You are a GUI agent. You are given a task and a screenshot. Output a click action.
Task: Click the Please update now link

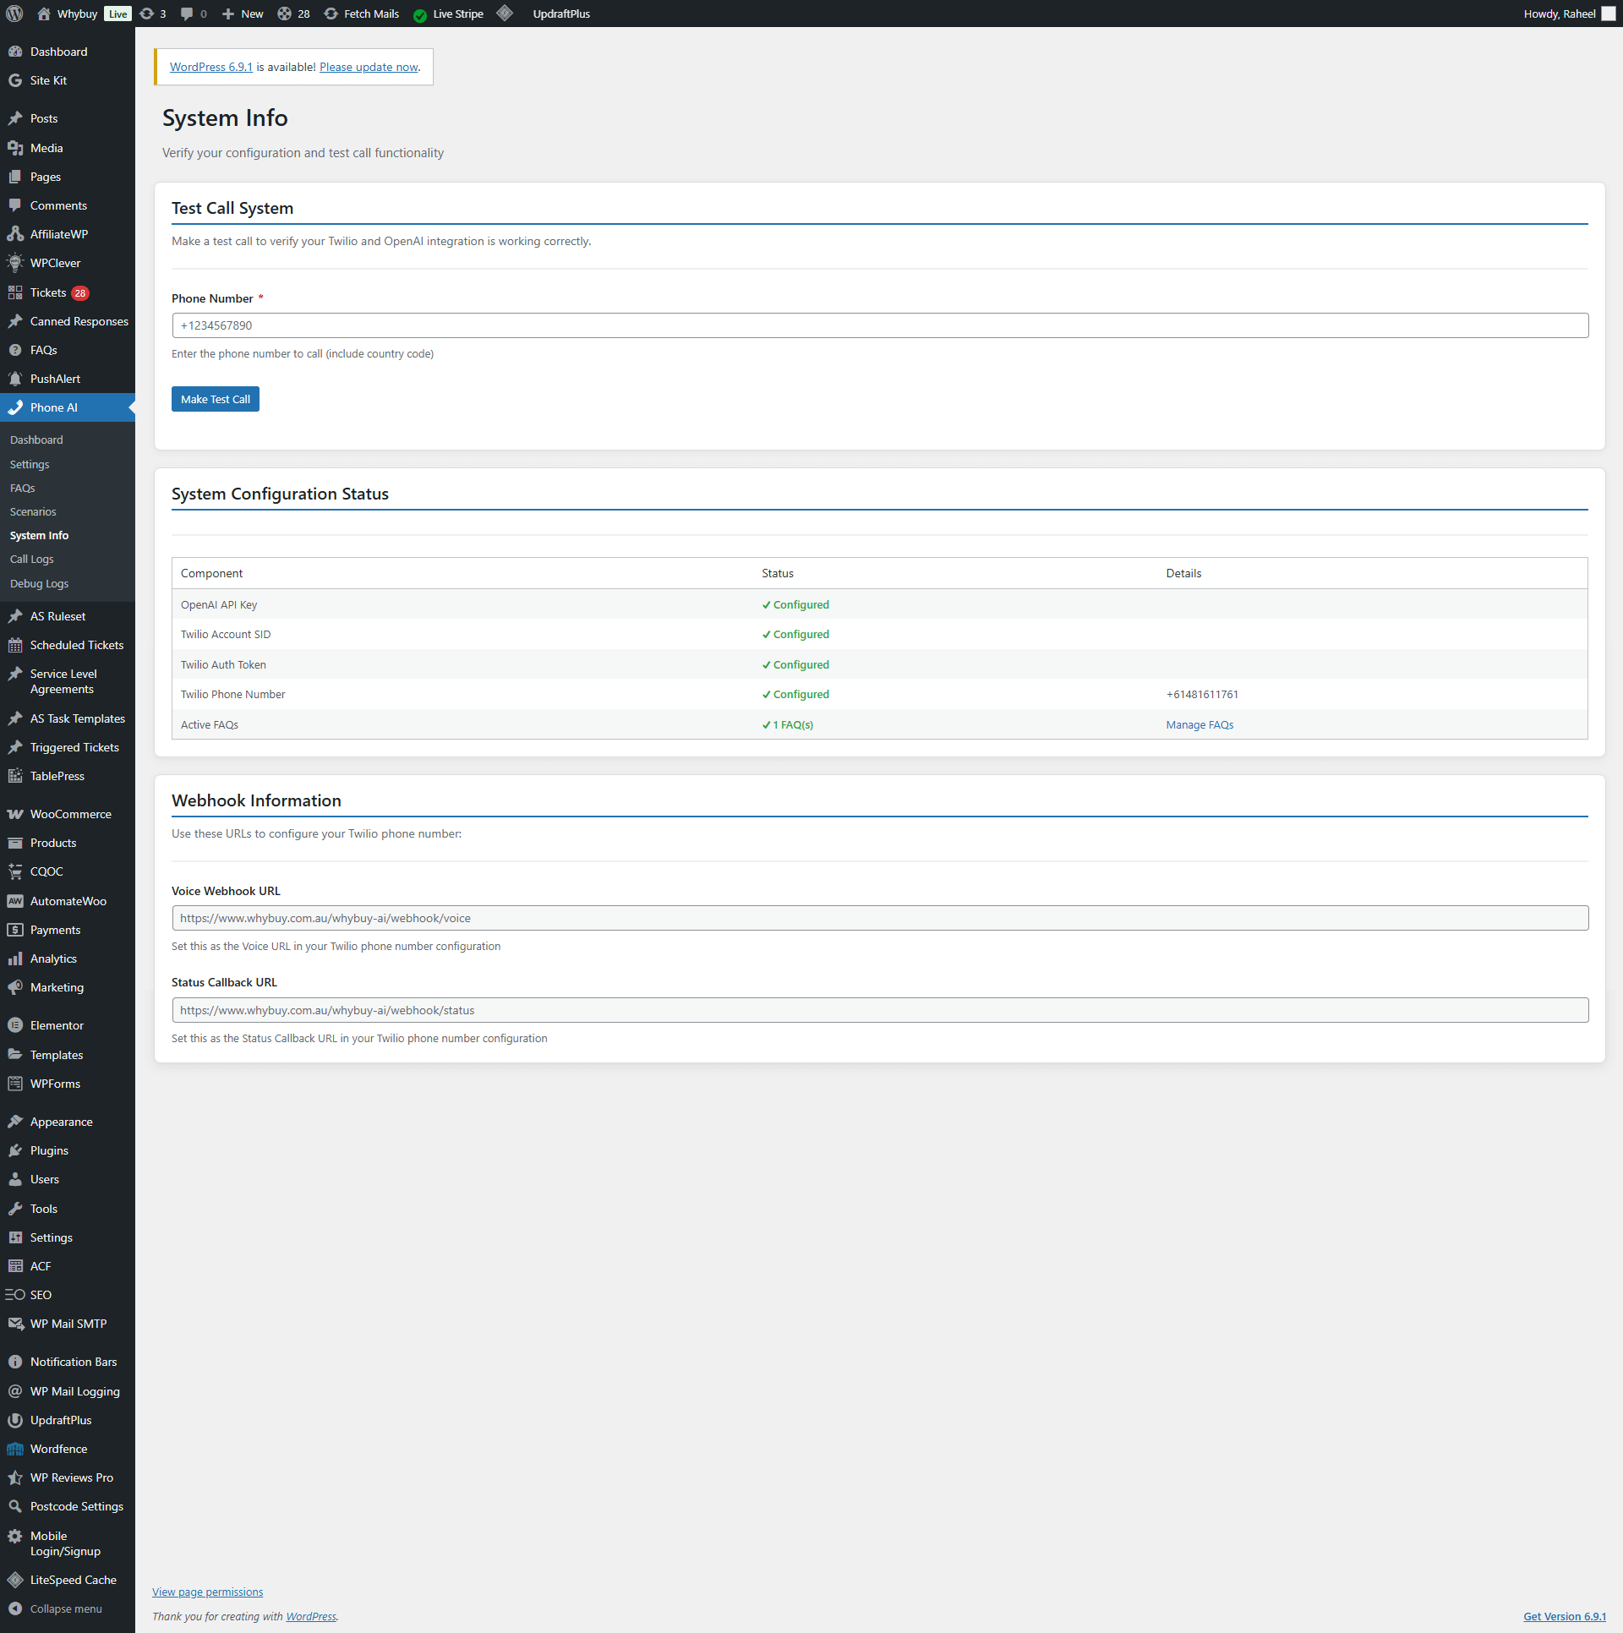[x=369, y=67]
